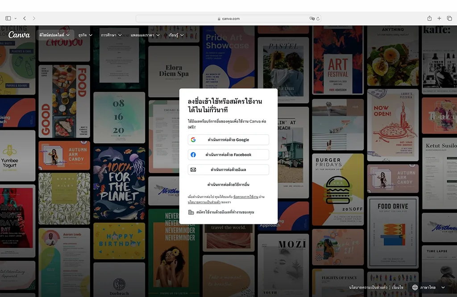Open the นโยบายความเป็นส่วนตัว link inside the dialog
This screenshot has width=457, height=297.
tap(204, 202)
